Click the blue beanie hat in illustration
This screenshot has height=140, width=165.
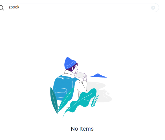coord(70,63)
